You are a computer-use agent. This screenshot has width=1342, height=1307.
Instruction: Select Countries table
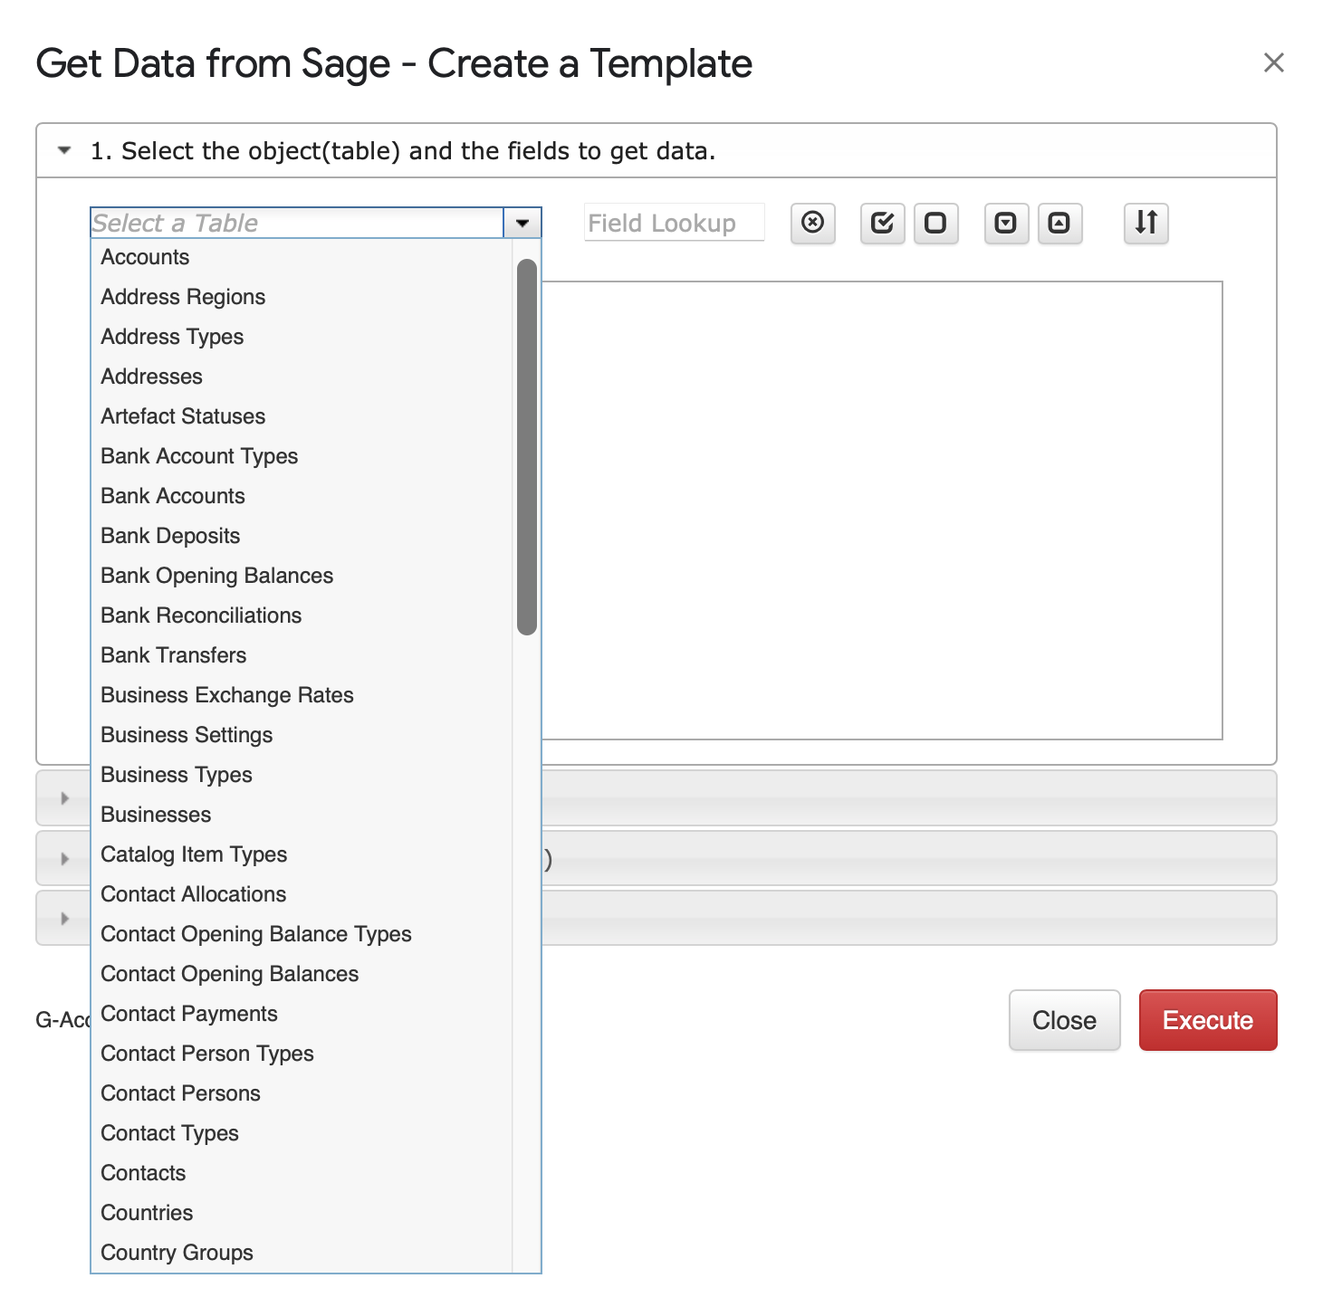tap(302, 1213)
